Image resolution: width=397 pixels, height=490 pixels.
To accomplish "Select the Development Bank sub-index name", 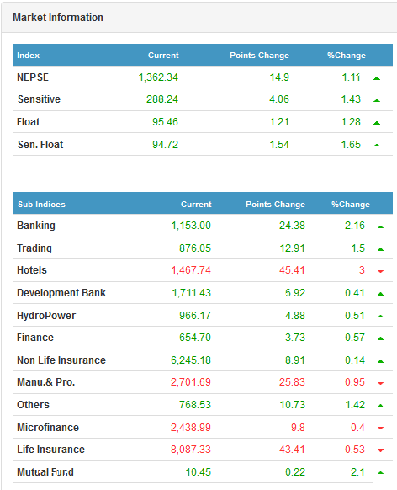I will (x=61, y=293).
